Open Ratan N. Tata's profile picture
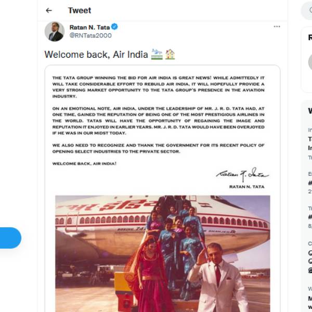This screenshot has width=312, height=312. click(x=54, y=31)
